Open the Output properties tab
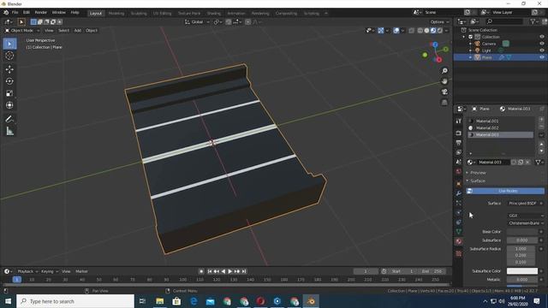Screen dimensions: 548x308 (x=459, y=143)
